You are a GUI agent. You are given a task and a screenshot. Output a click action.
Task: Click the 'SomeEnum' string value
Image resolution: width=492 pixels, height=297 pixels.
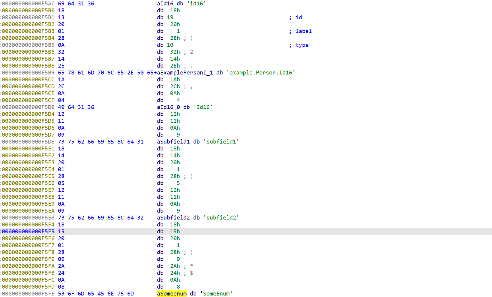point(216,294)
